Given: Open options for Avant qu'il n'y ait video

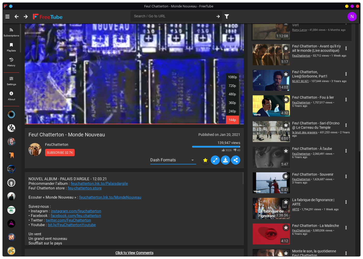Looking at the screenshot, I should coord(346,48).
